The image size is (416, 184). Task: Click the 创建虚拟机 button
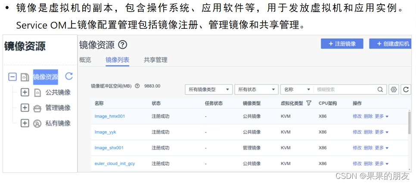pyautogui.click(x=390, y=44)
